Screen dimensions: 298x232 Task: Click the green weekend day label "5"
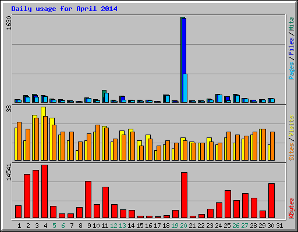pyautogui.click(x=54, y=226)
